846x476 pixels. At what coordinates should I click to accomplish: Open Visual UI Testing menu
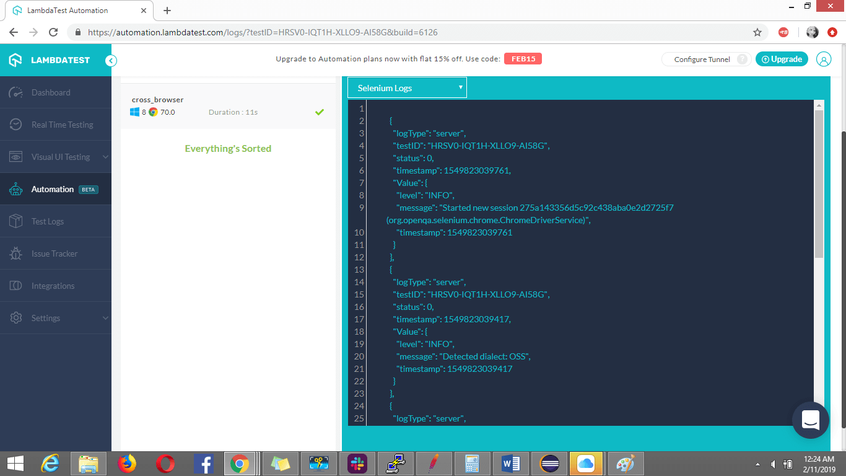pos(61,157)
